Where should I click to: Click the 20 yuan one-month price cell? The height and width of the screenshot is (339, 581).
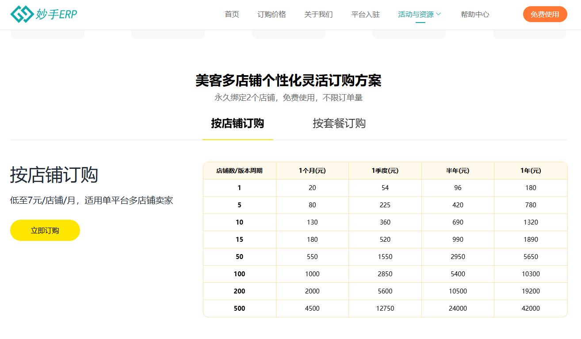(312, 188)
